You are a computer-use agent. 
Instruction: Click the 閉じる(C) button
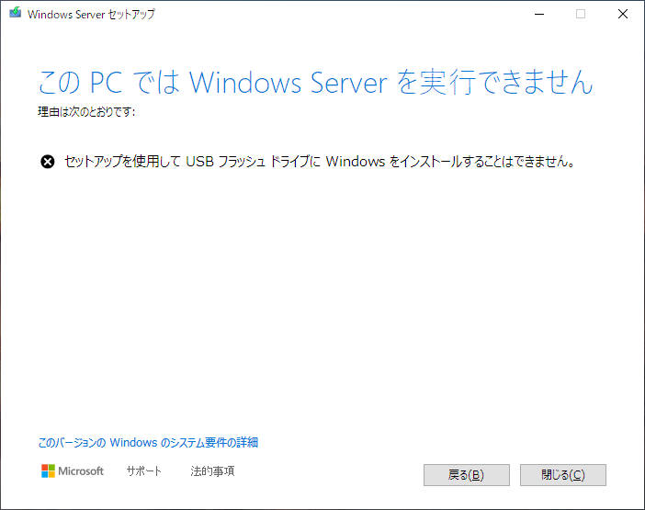click(562, 475)
